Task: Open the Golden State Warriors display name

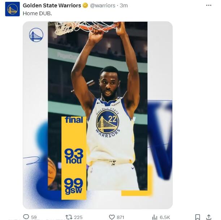Action: point(52,5)
